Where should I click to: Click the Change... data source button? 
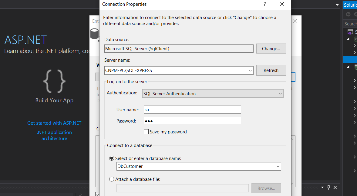click(271, 49)
